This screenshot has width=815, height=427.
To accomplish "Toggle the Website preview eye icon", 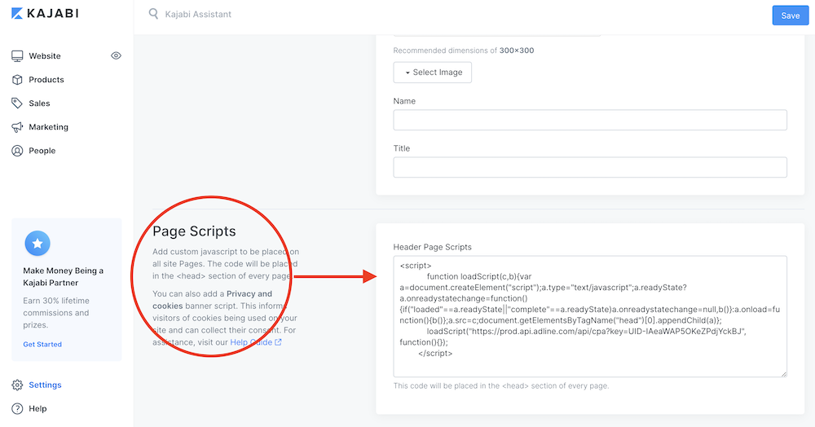I will tap(116, 55).
